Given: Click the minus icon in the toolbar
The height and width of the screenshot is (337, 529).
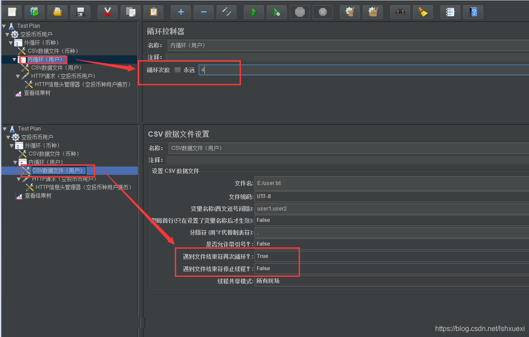Looking at the screenshot, I should [x=203, y=12].
